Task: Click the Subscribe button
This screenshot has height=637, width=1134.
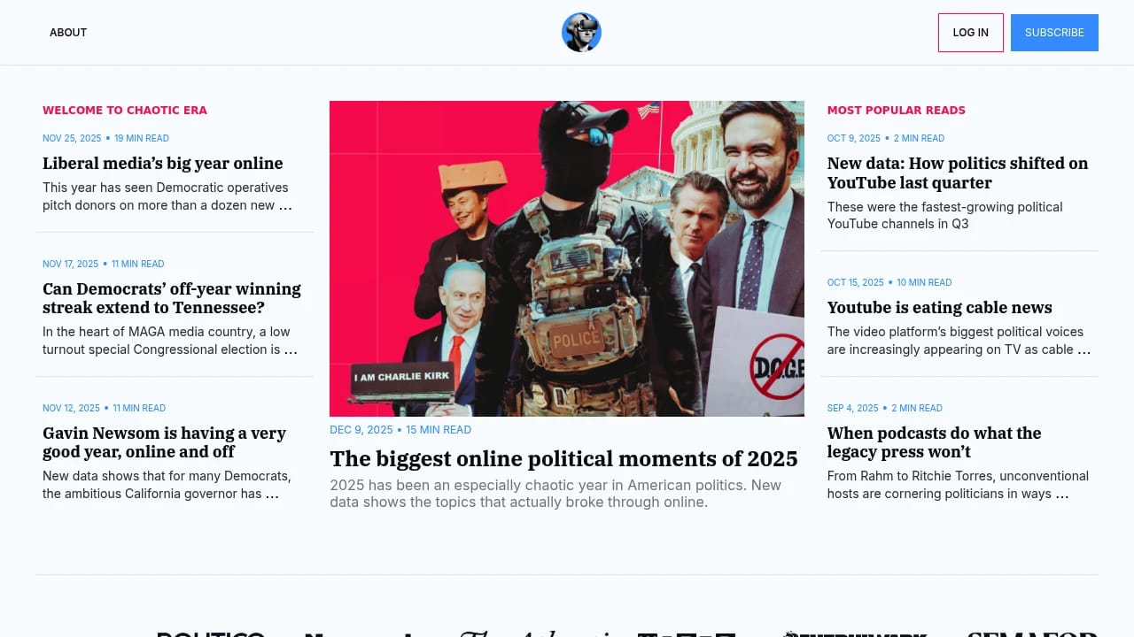Action: click(1054, 33)
